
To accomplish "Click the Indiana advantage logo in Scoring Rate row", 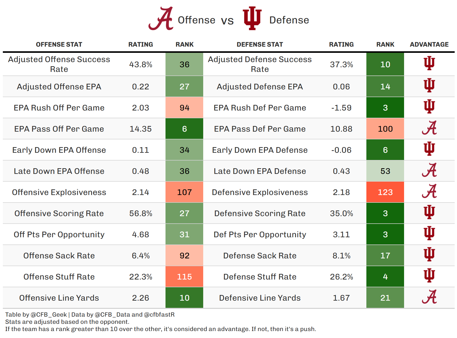I will 429,212.
